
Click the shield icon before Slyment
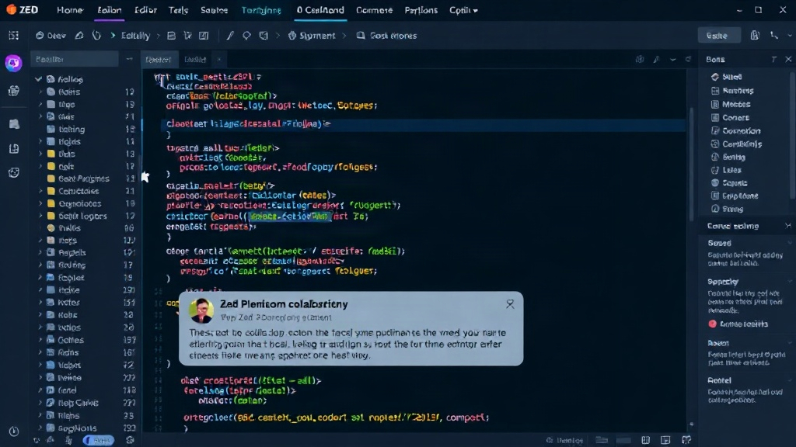pos(292,36)
